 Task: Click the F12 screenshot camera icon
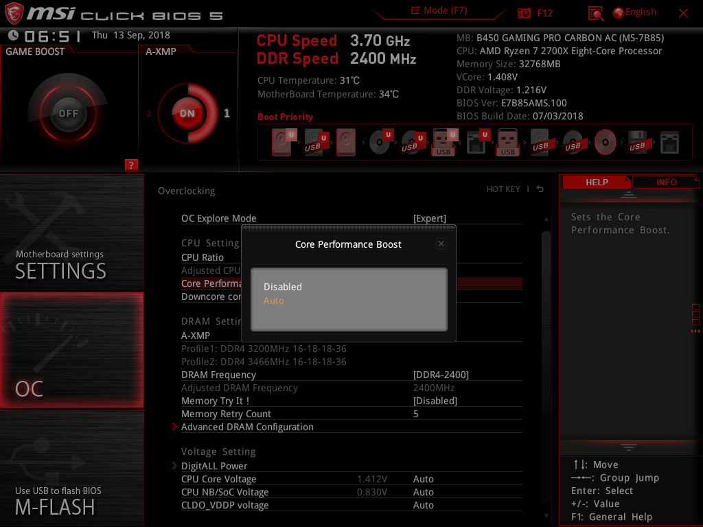coord(524,13)
